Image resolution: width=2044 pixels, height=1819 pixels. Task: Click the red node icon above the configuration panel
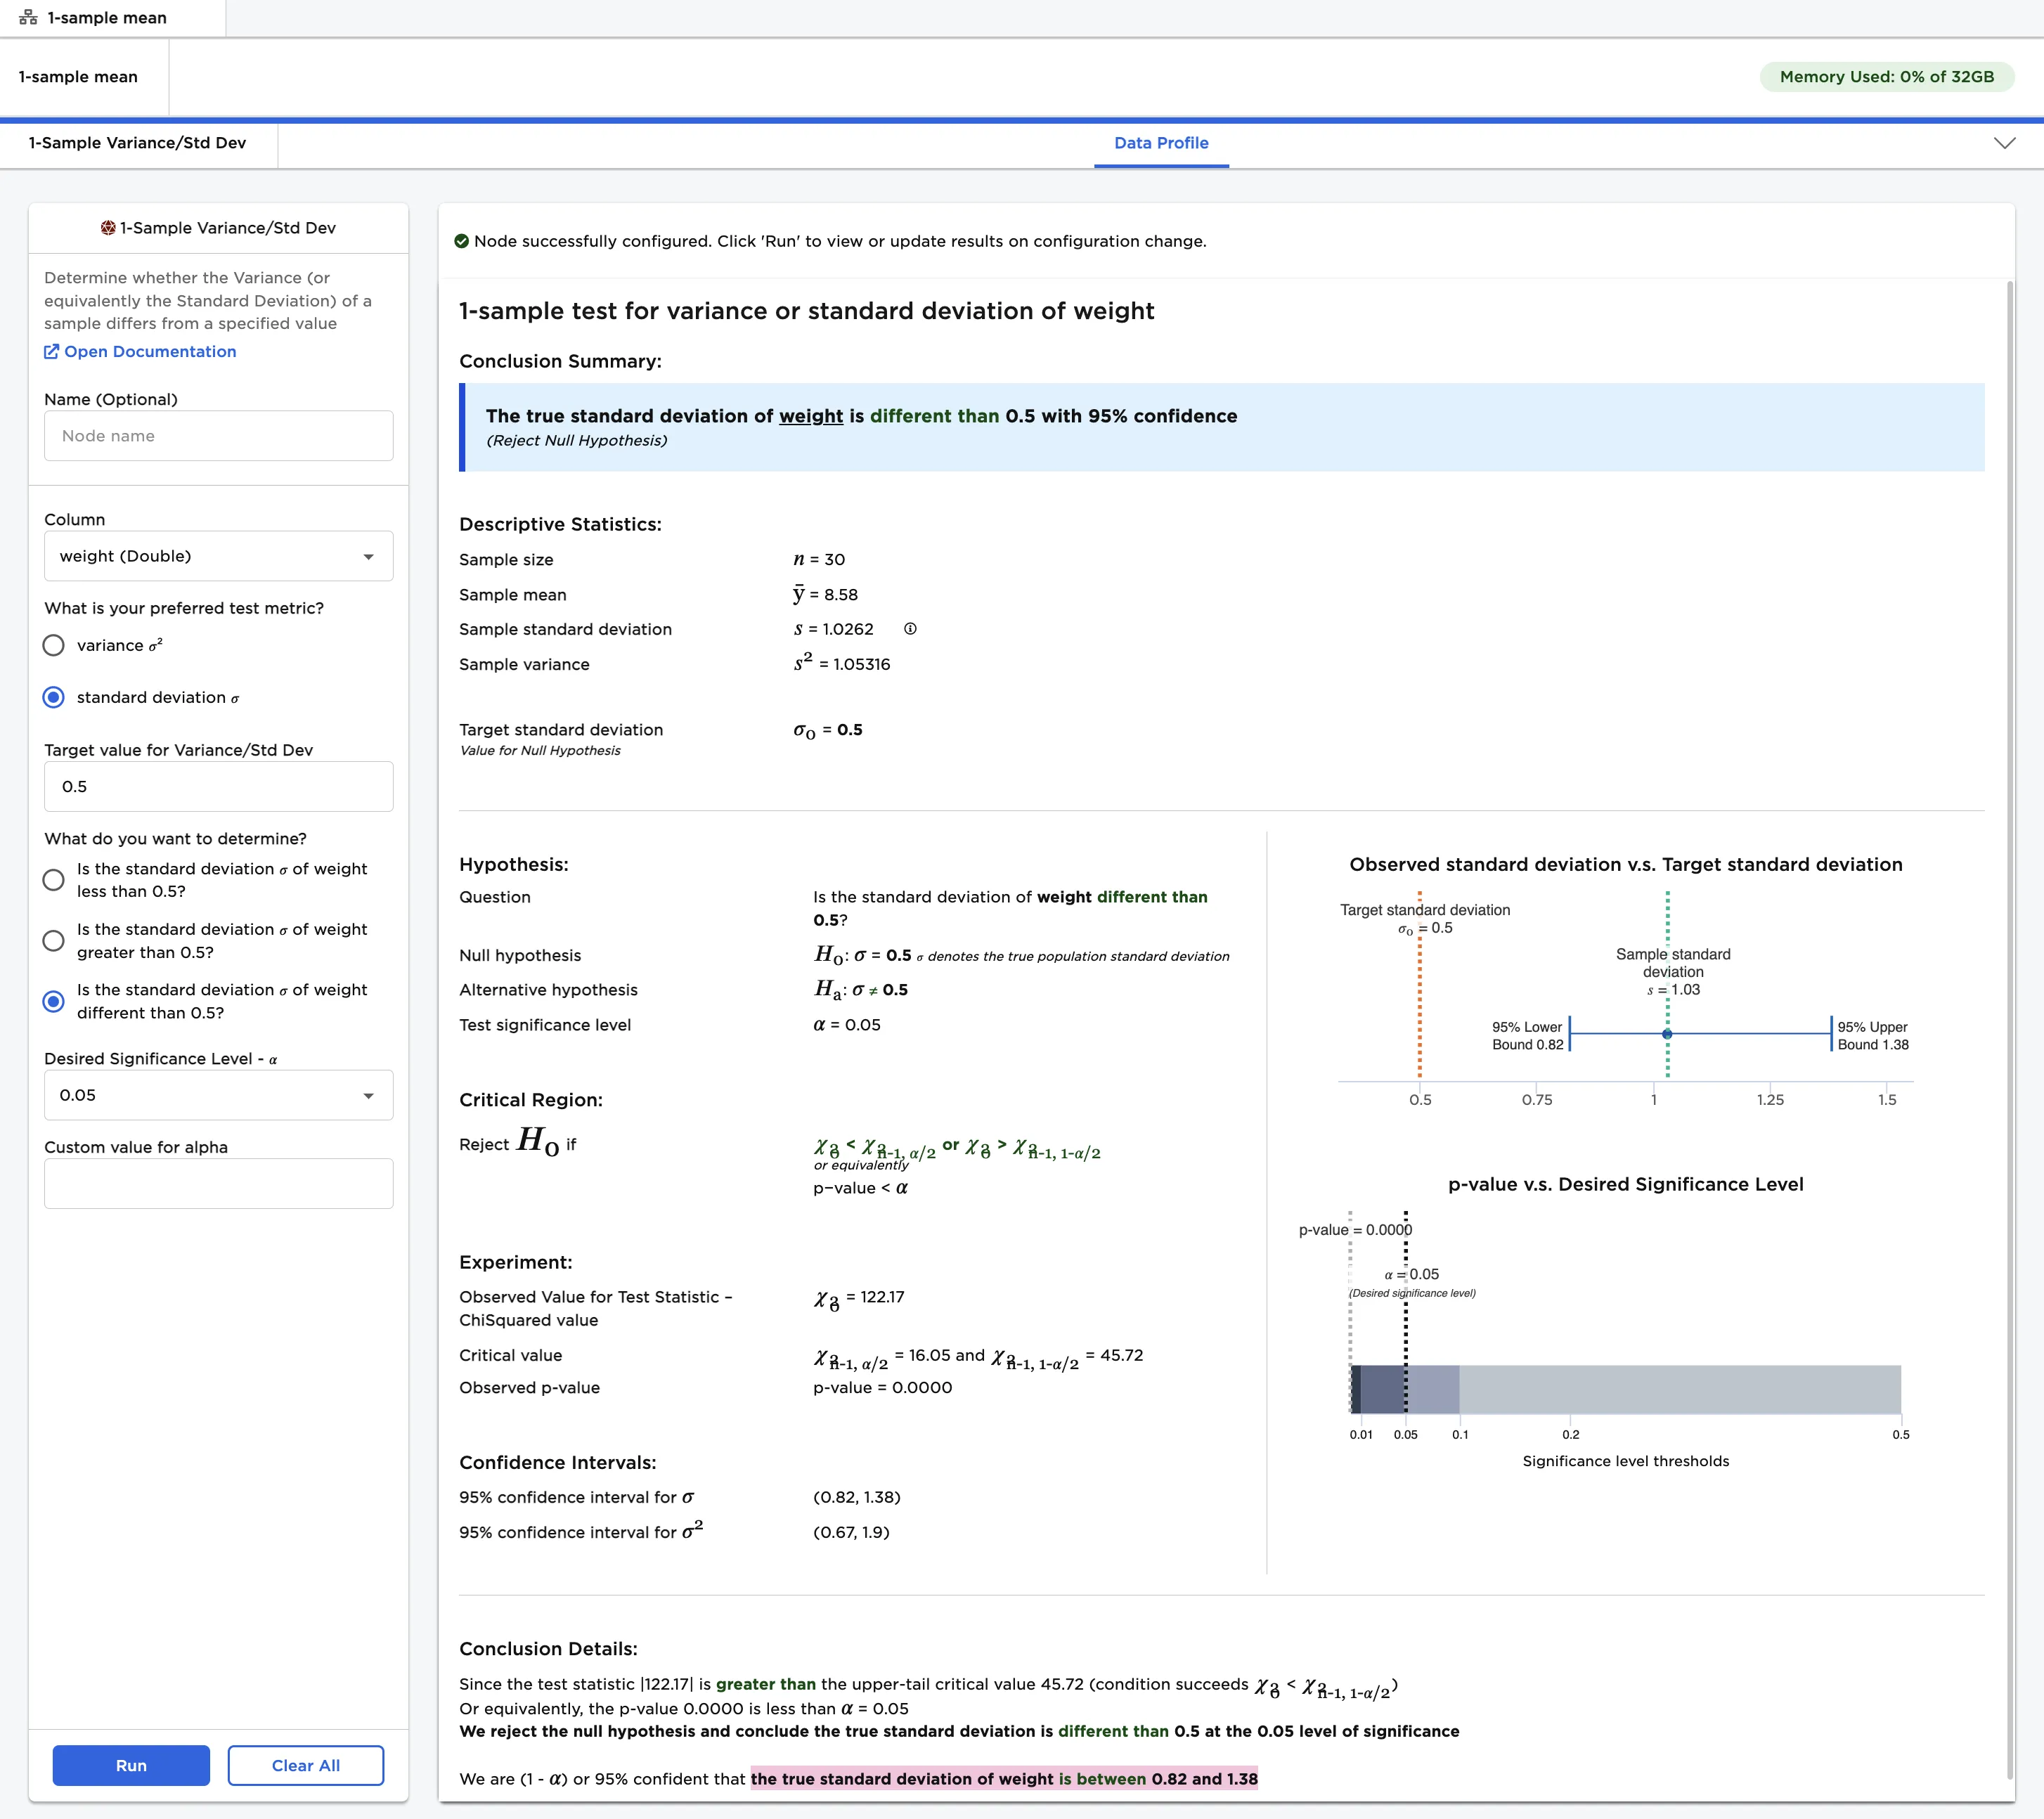pos(109,228)
